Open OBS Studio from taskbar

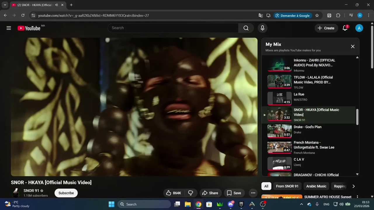pyautogui.click(x=263, y=204)
